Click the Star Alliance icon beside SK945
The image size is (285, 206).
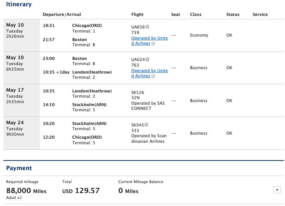point(147,125)
